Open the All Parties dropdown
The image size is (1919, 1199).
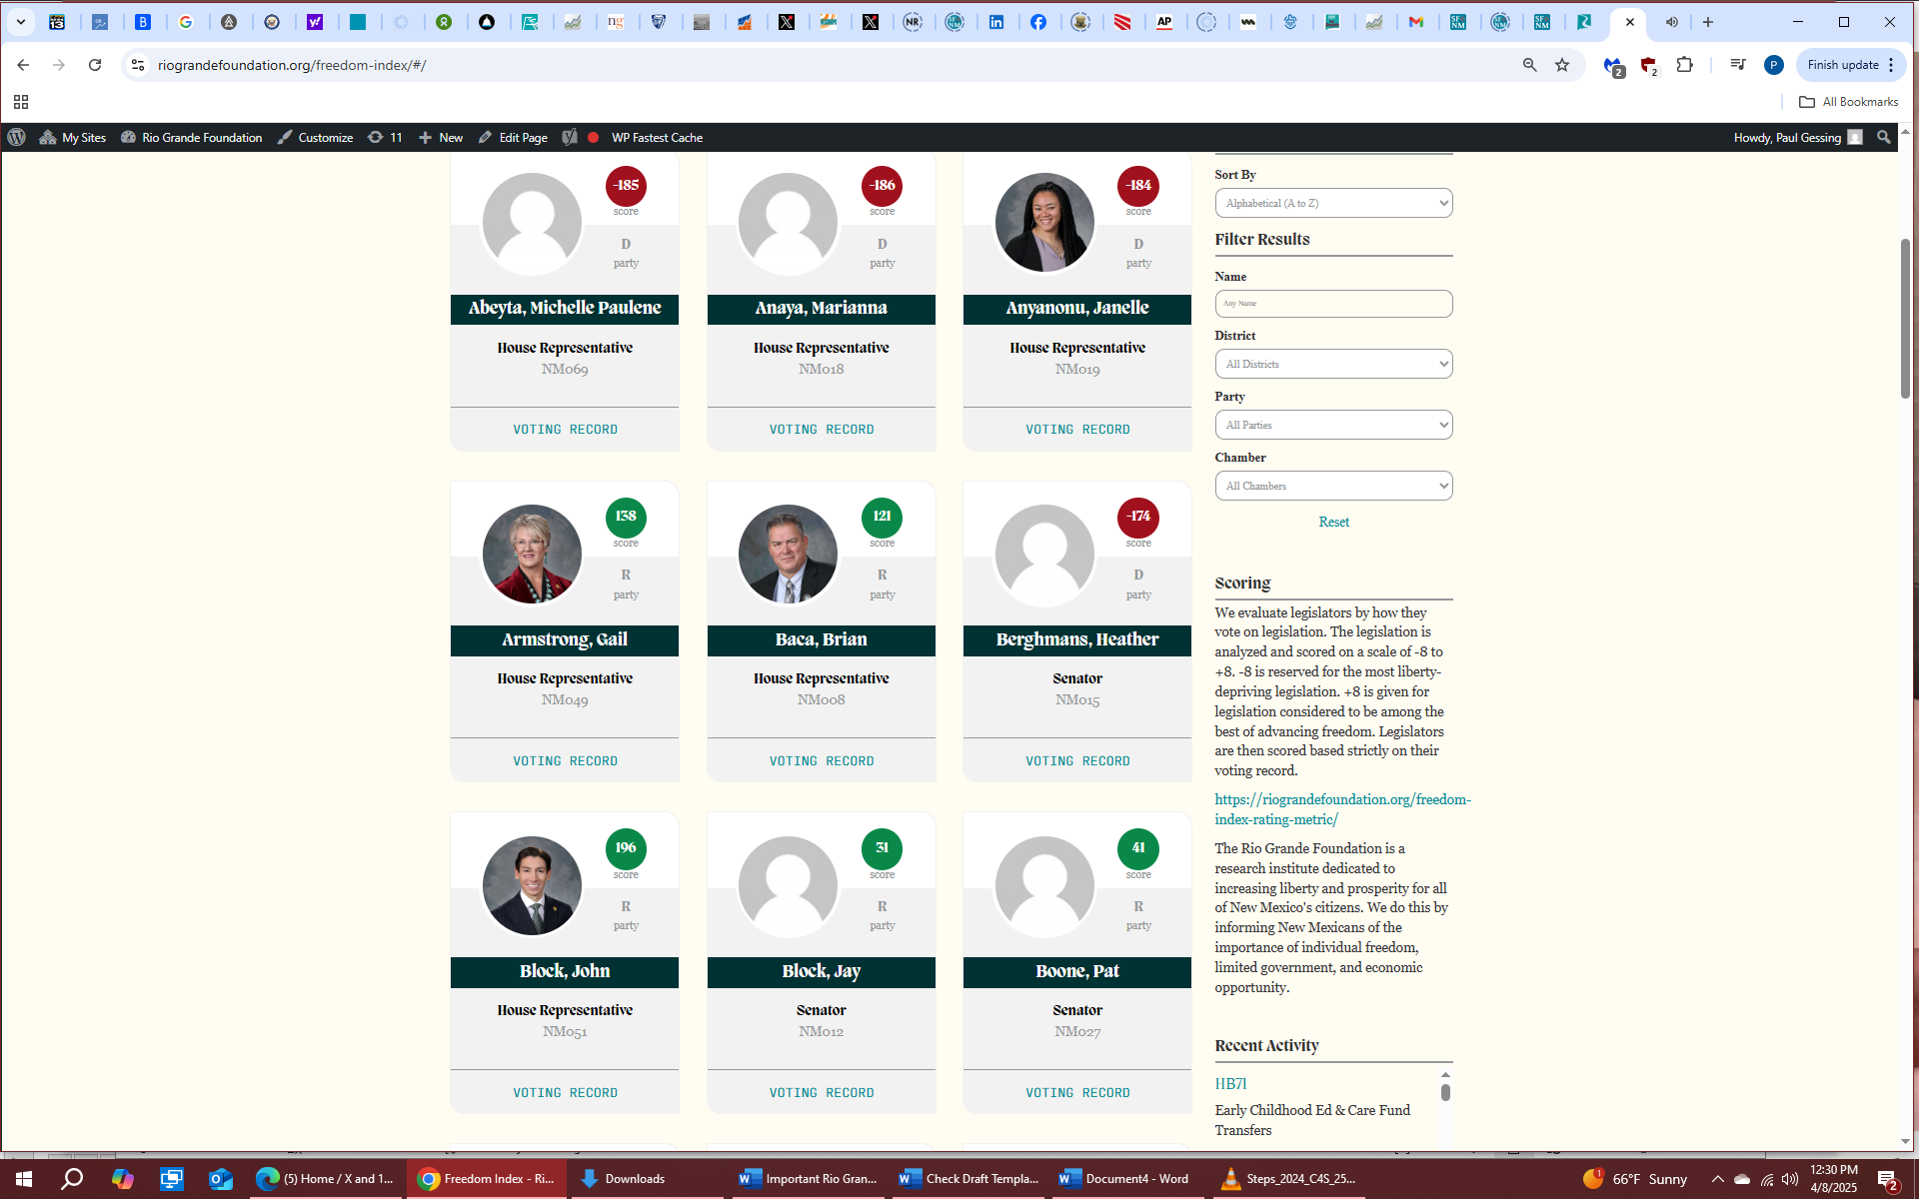click(x=1333, y=425)
